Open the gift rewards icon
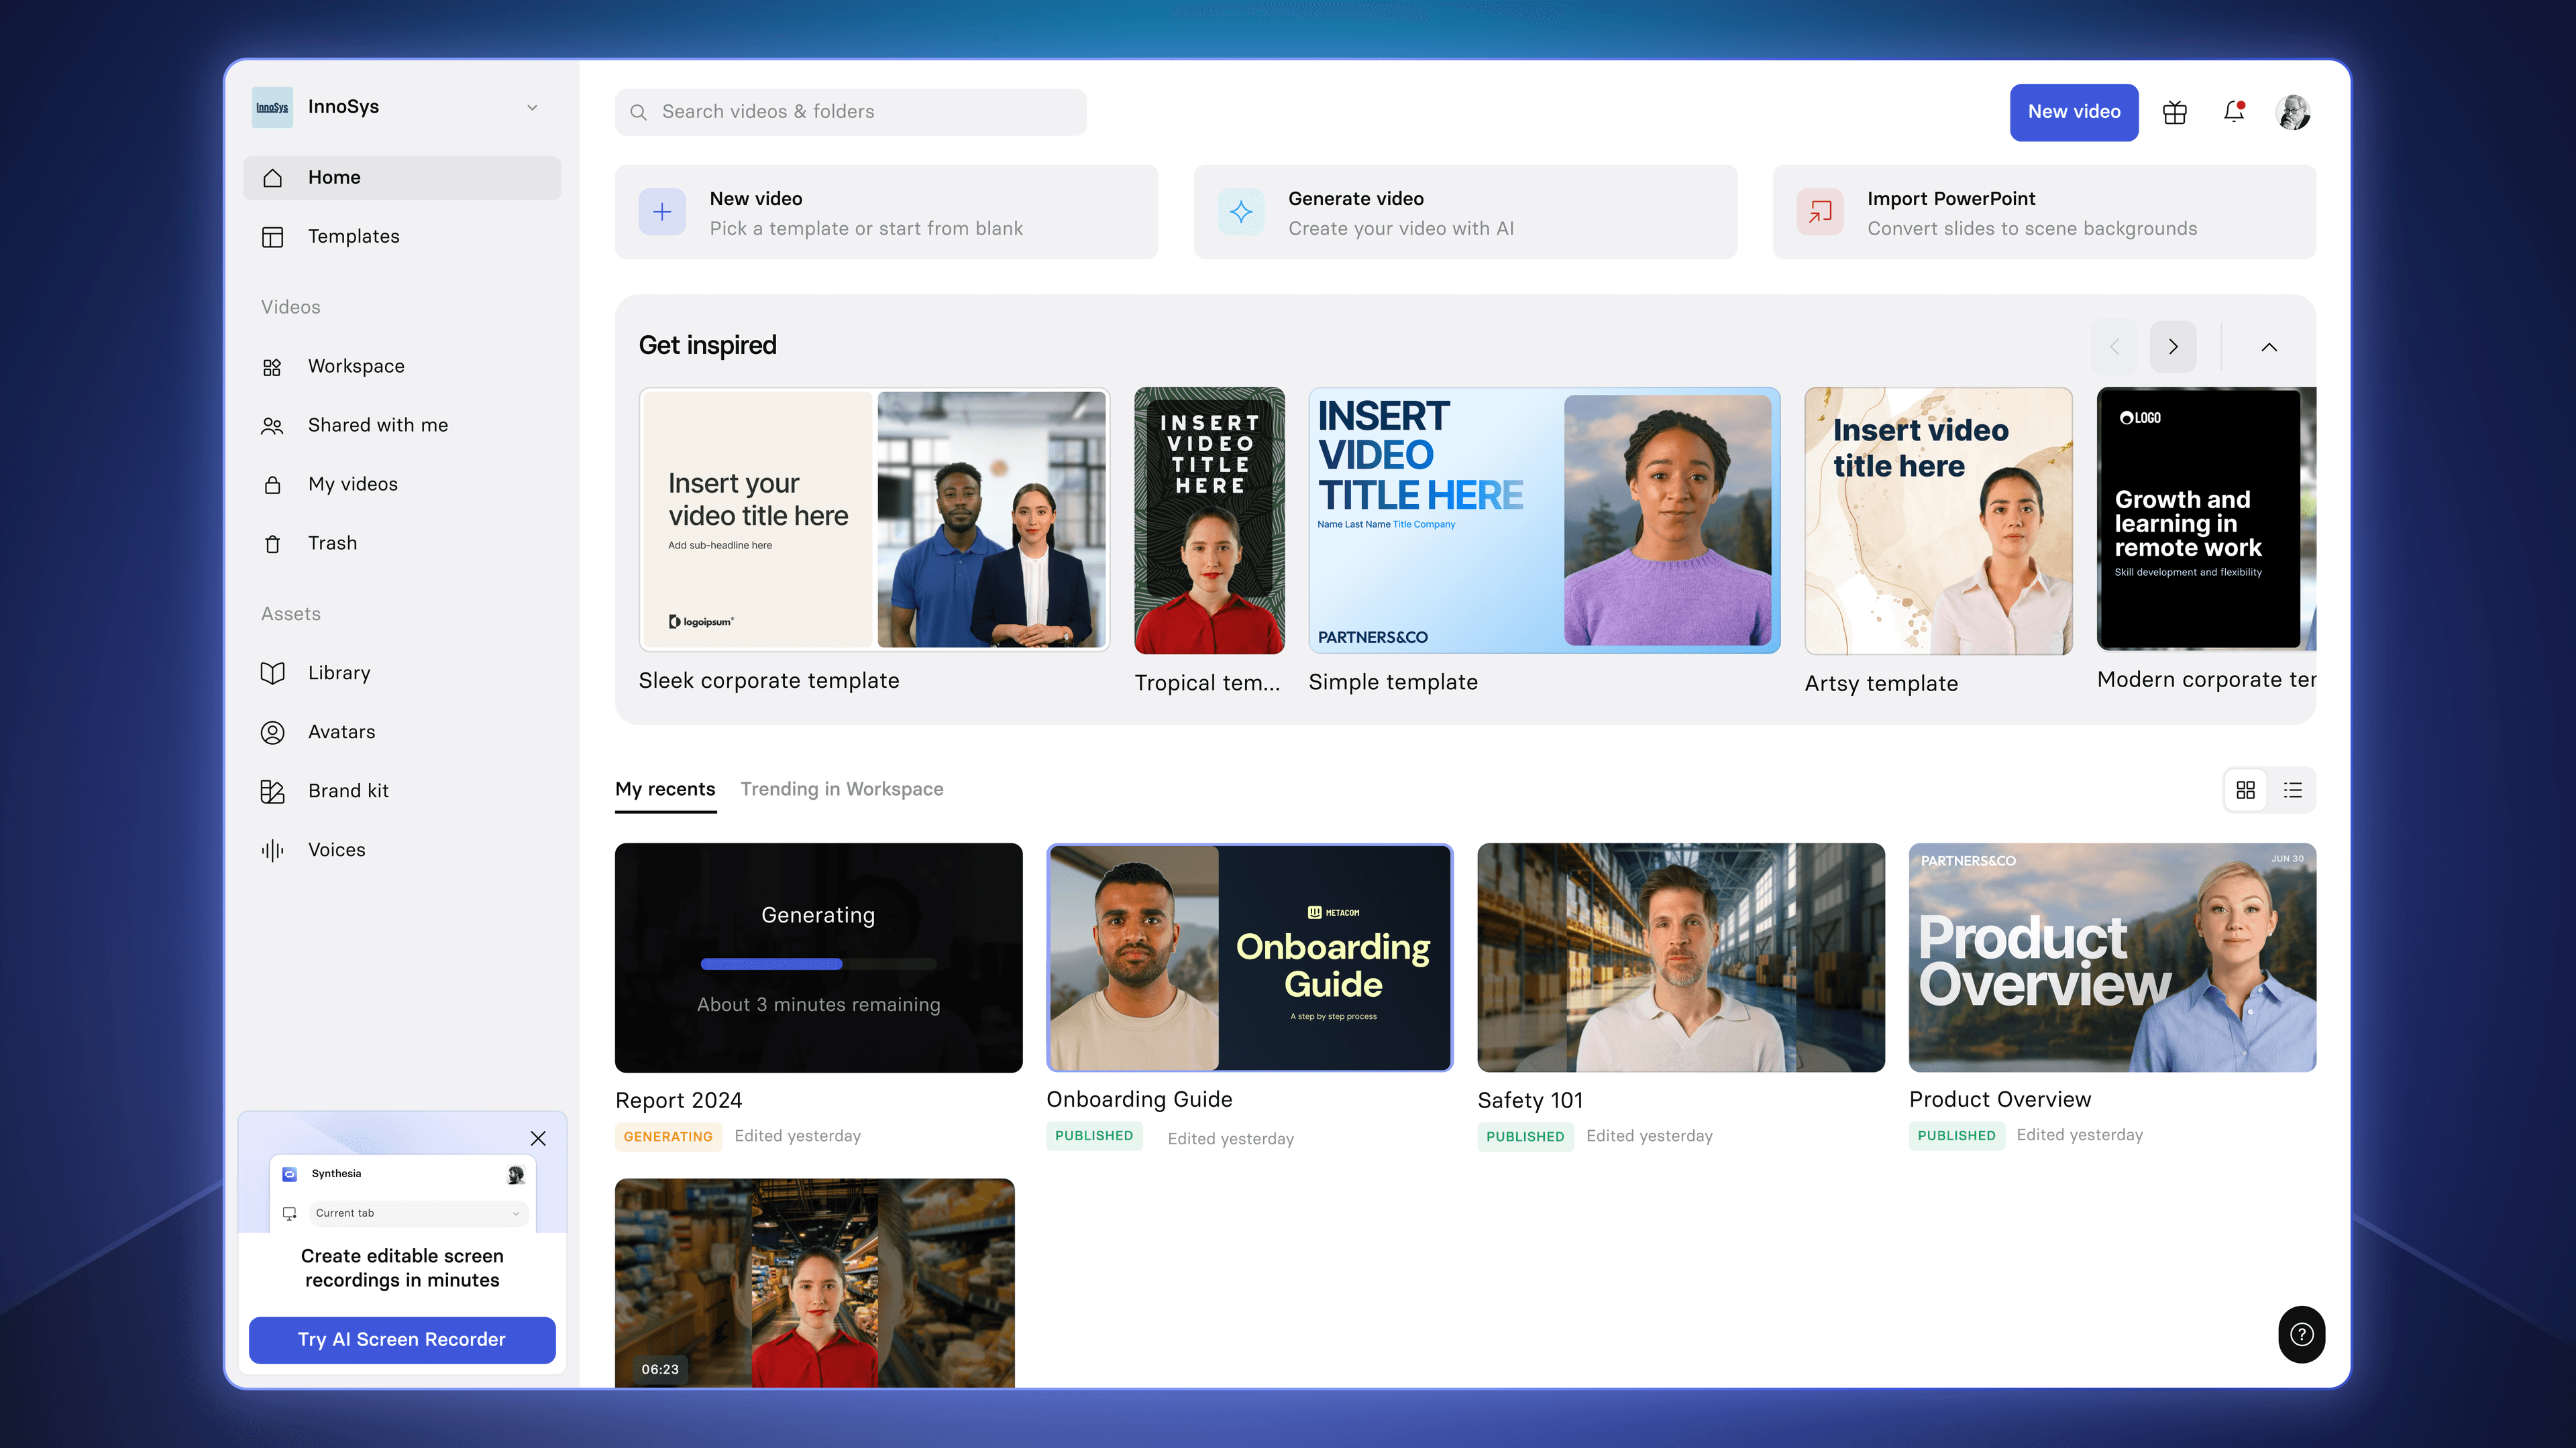Viewport: 2576px width, 1448px height. point(2174,112)
